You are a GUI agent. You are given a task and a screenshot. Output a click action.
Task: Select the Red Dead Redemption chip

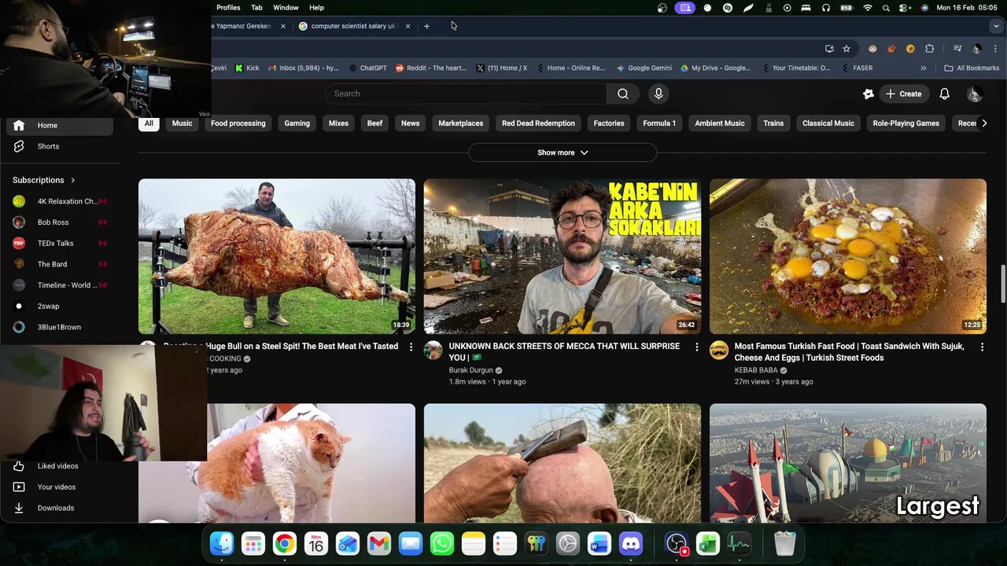[538, 123]
